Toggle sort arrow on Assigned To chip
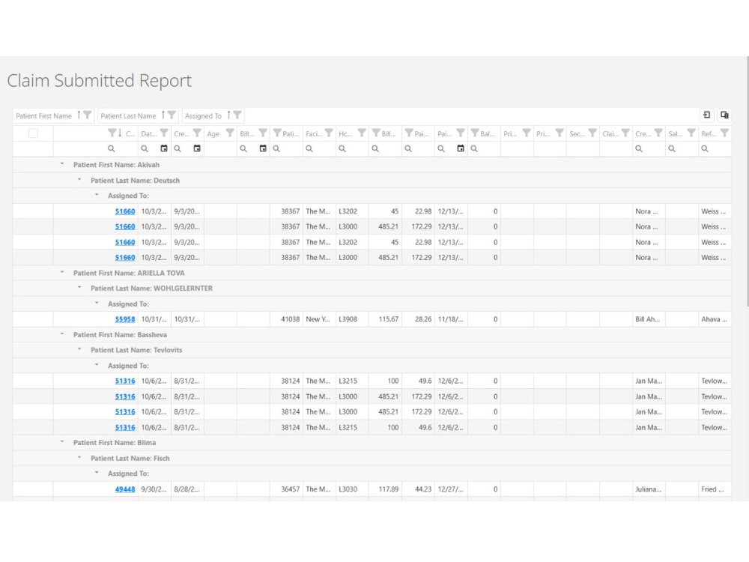This screenshot has width=749, height=562. tap(228, 115)
